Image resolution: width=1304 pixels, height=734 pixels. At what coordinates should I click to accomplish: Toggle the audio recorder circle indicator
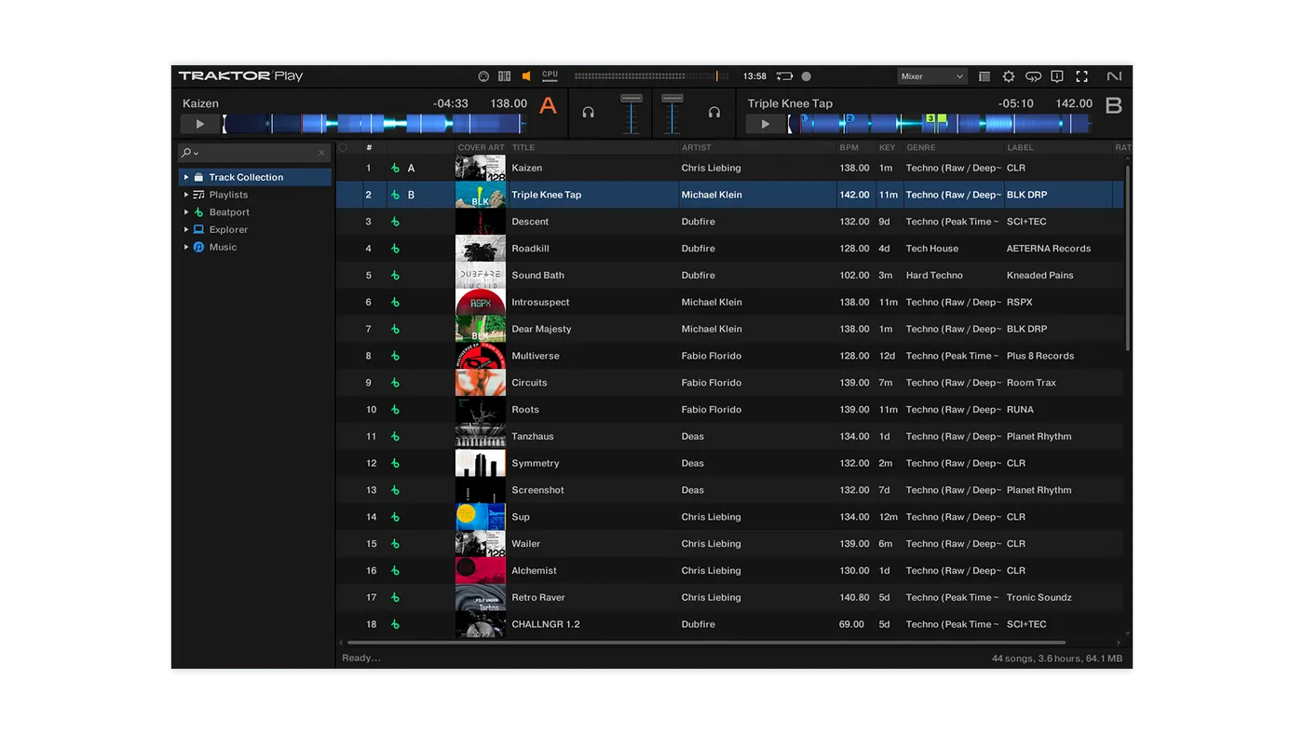point(807,76)
